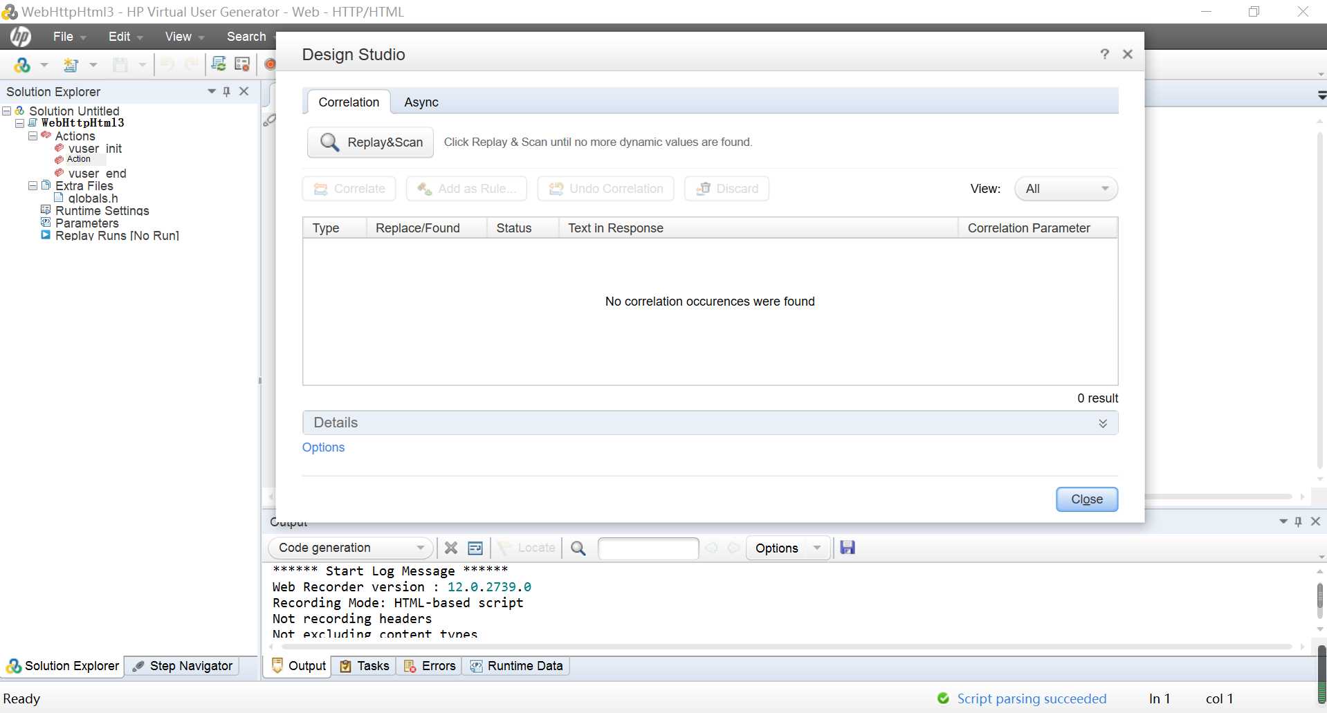Click the Text in Response column header
1327x713 pixels.
[758, 228]
